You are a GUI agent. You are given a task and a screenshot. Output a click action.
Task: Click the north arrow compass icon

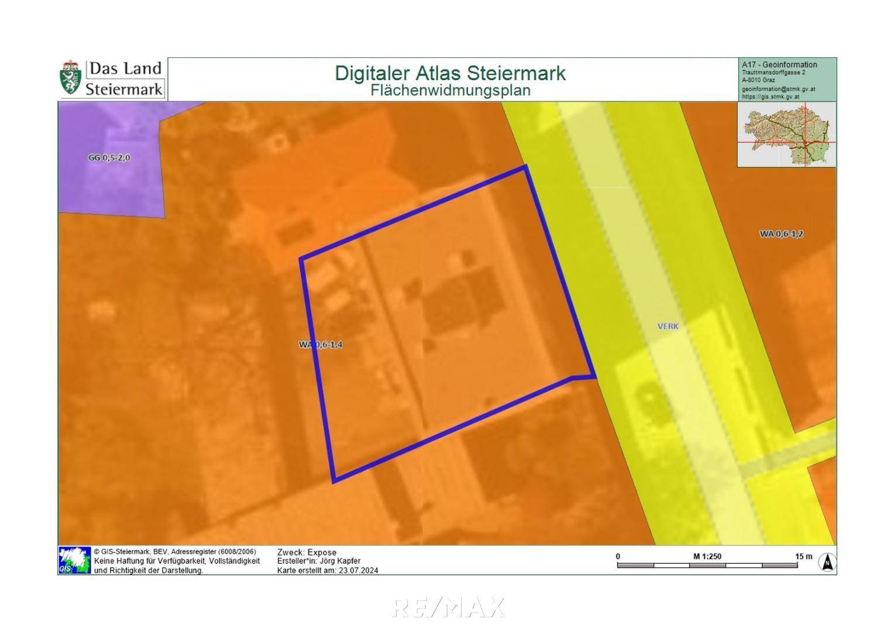coord(827,562)
